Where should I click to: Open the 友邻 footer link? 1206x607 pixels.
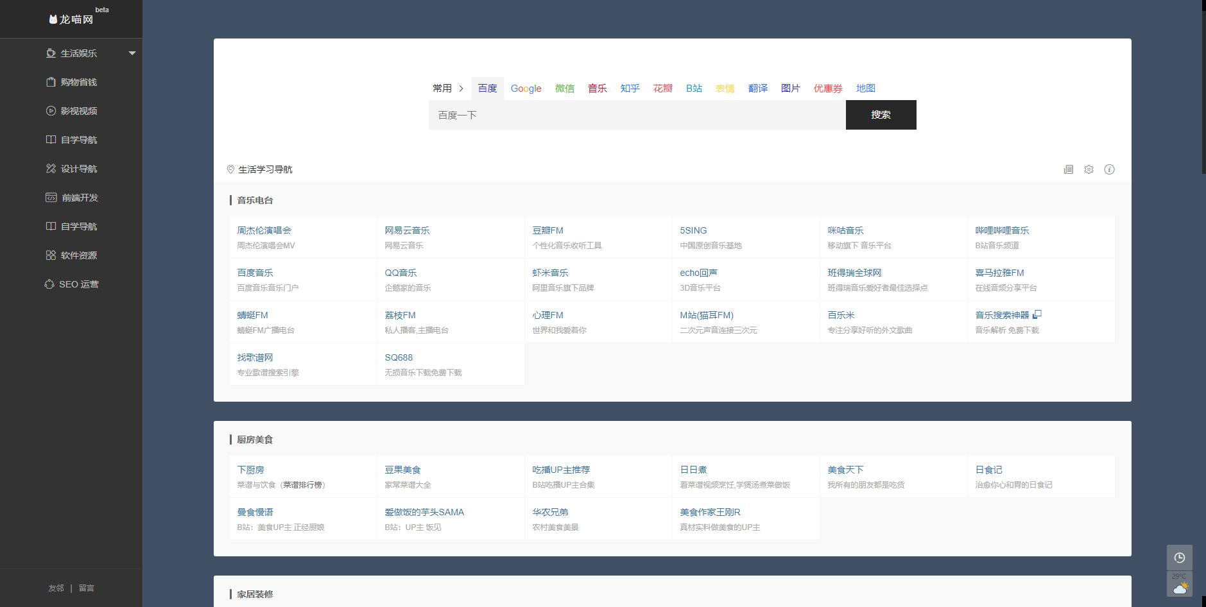click(56, 588)
